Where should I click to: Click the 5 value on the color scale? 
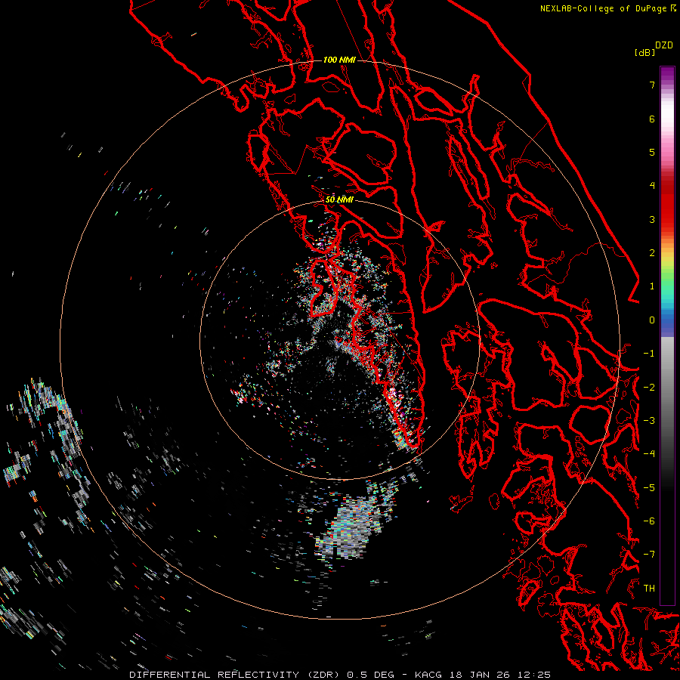652,152
